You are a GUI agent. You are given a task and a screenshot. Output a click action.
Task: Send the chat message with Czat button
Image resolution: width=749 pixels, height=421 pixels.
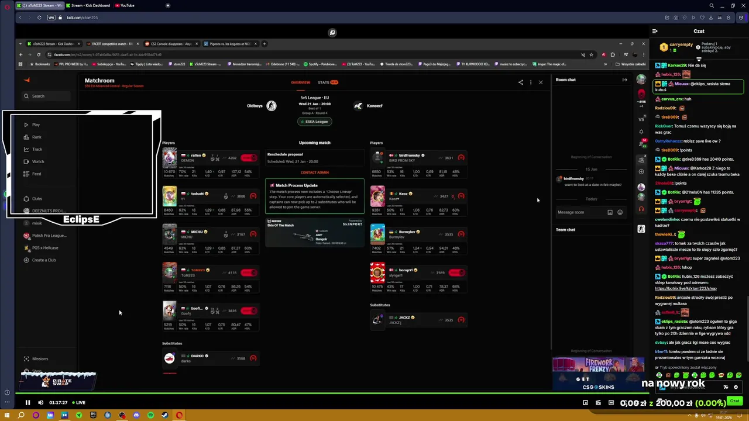tap(734, 401)
